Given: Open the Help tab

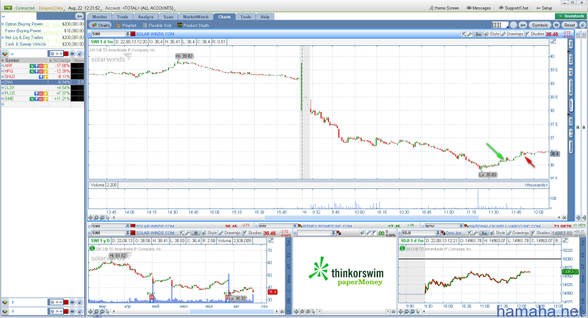Looking at the screenshot, I should coord(265,17).
